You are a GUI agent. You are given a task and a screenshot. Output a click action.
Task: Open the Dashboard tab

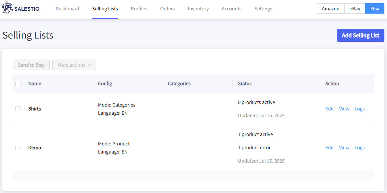pyautogui.click(x=67, y=9)
